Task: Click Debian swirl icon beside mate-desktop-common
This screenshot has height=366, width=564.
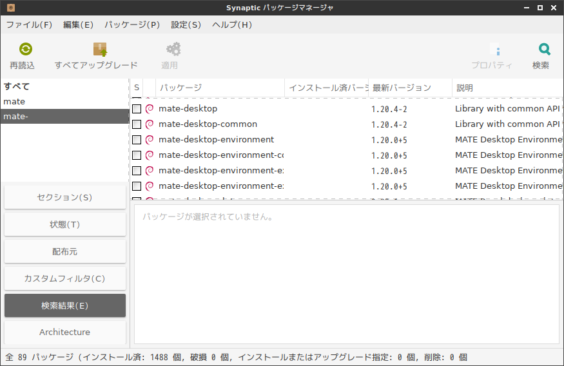Action: click(150, 124)
